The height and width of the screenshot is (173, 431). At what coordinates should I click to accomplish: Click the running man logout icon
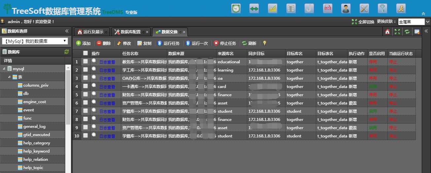tap(401, 9)
